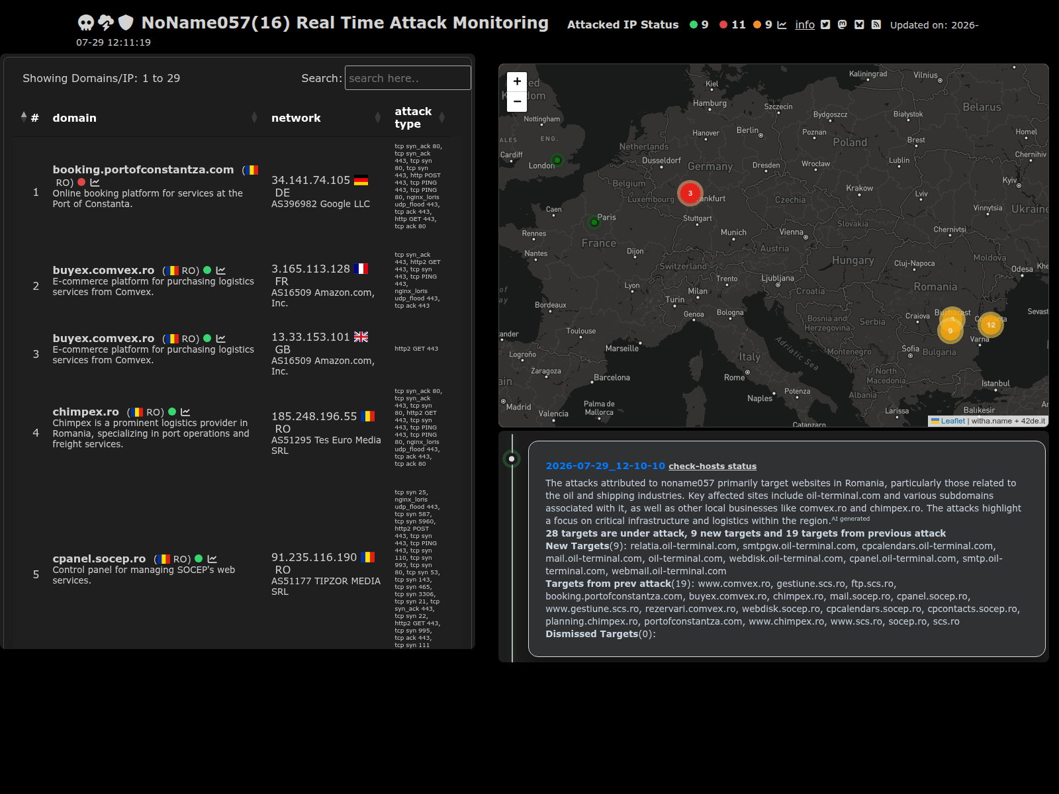The width and height of the screenshot is (1059, 794).
Task: Click the Showing Domains/IP: 1 to 29 text
Action: pyautogui.click(x=101, y=78)
